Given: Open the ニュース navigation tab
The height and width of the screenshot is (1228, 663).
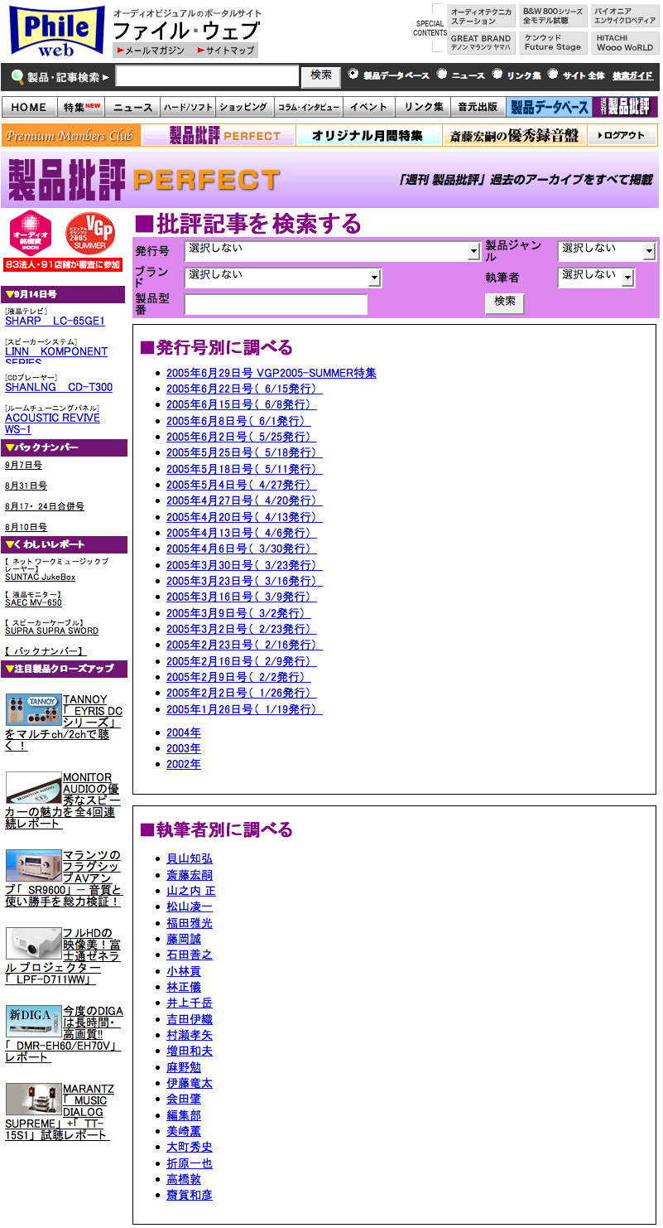Looking at the screenshot, I should pyautogui.click(x=133, y=107).
